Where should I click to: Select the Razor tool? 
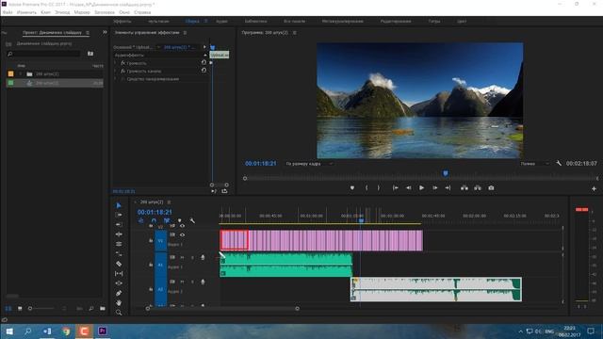[119, 264]
